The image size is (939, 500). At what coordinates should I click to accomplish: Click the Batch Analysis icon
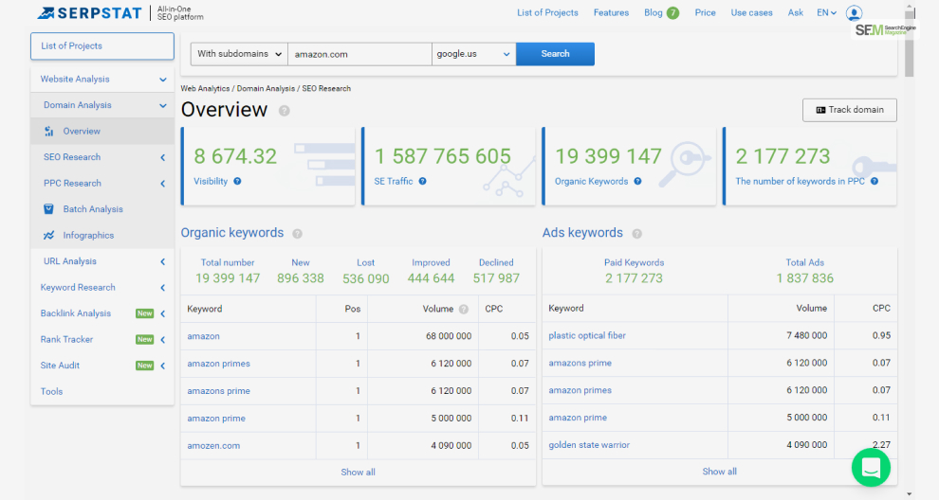(49, 208)
